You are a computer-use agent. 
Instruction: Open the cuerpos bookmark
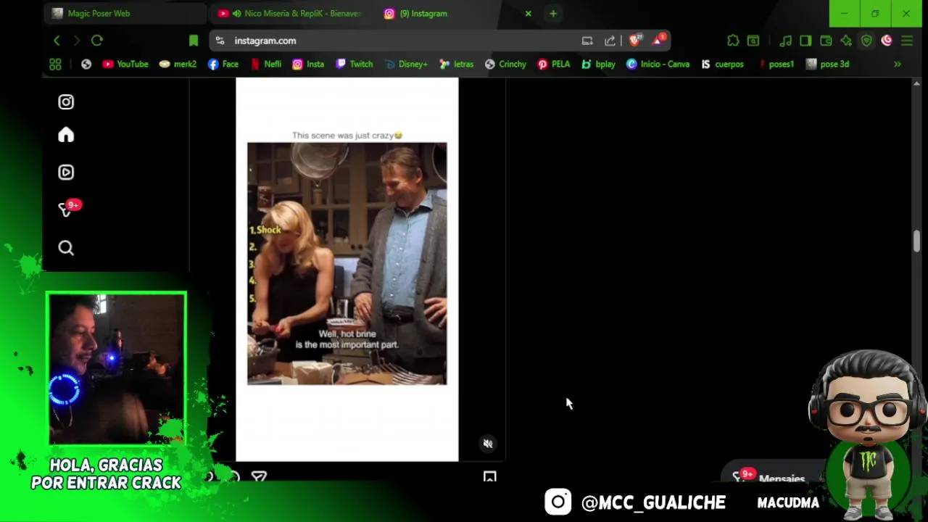click(x=722, y=65)
